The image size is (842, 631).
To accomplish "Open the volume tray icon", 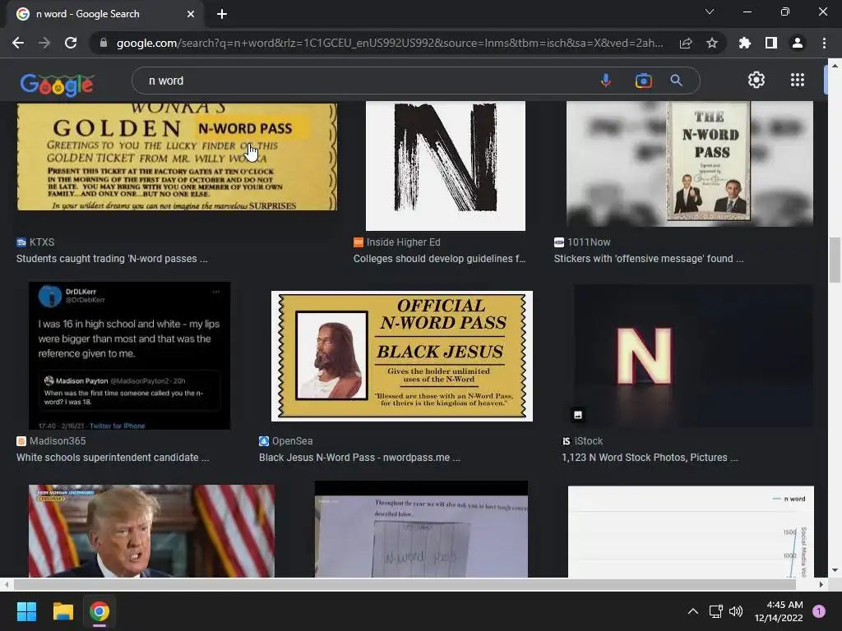I will click(x=736, y=611).
